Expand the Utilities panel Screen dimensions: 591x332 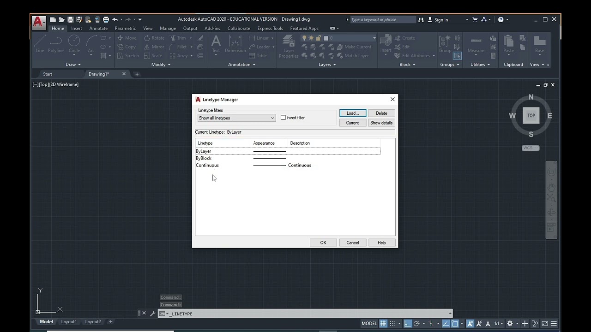[480, 65]
